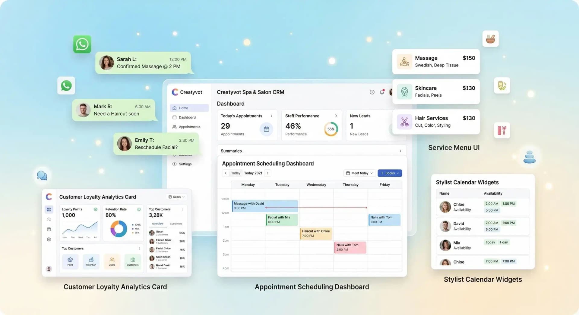Click the Users tile under Top Customers
Screen dimensions: 579x315
112,261
